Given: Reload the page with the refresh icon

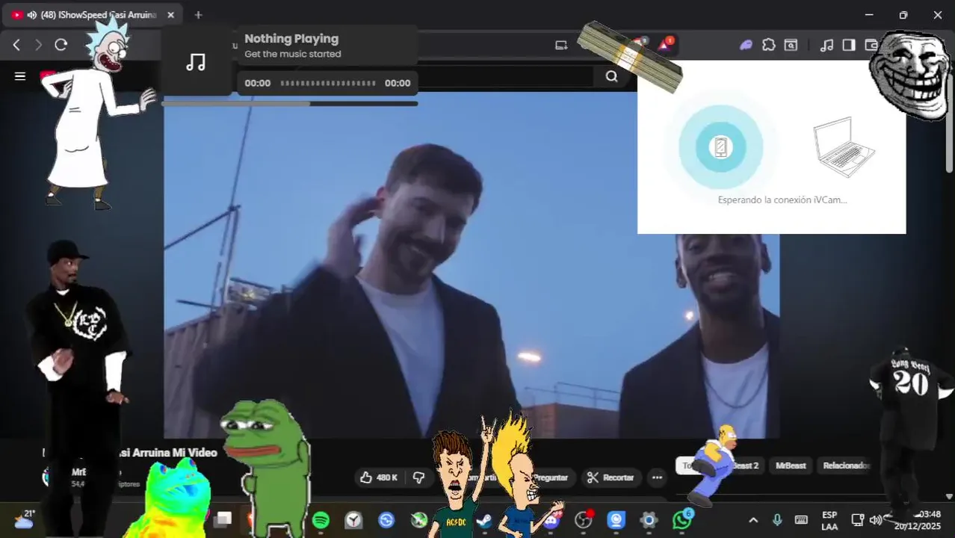Looking at the screenshot, I should point(61,45).
